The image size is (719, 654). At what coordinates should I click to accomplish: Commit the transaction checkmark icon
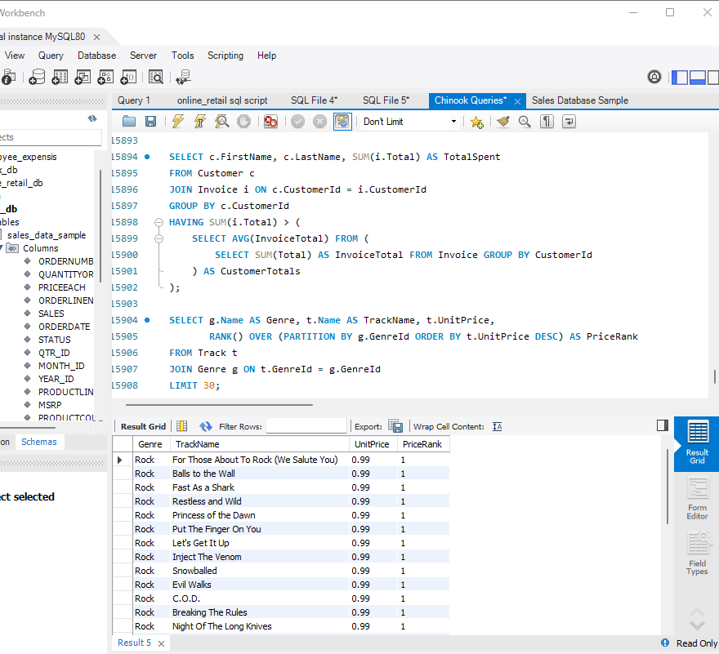(297, 122)
